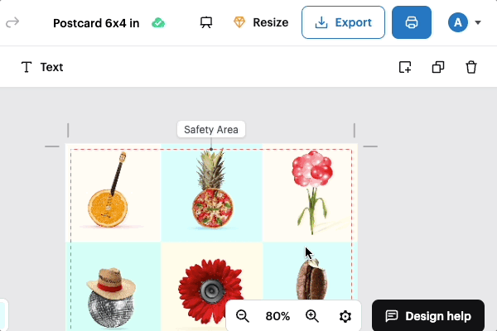Duplicate the page icon
Image resolution: width=497 pixels, height=331 pixels.
438,67
